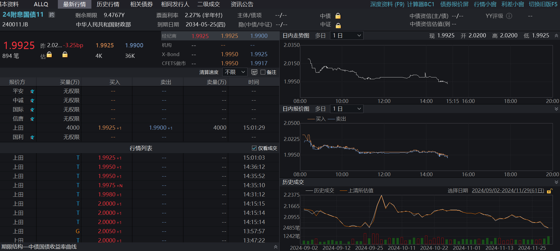
Task: Open the 清算速度 不限 dropdown
Action: click(x=235, y=72)
